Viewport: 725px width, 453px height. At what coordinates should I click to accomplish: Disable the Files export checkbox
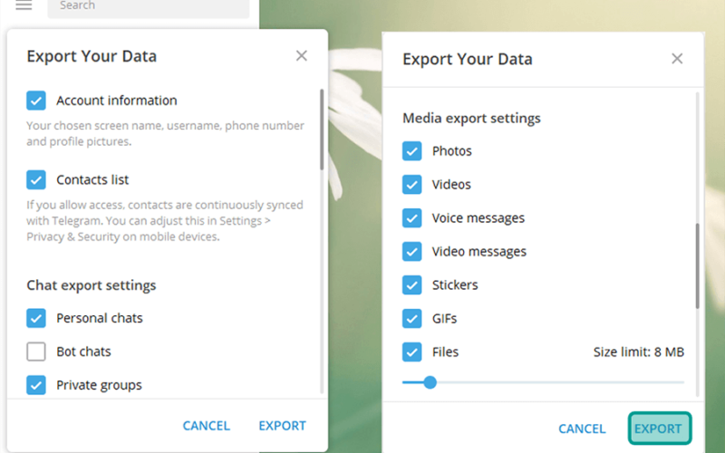pyautogui.click(x=412, y=352)
